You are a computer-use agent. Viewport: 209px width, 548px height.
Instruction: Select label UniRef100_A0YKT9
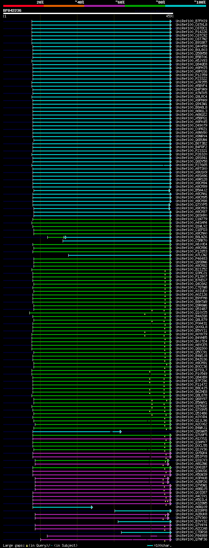(x=191, y=334)
